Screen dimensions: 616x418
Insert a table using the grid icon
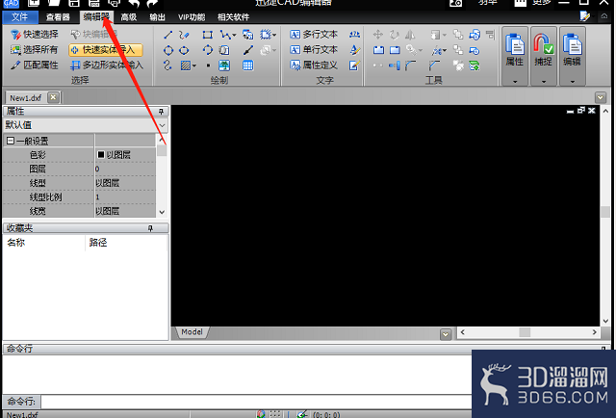248,65
